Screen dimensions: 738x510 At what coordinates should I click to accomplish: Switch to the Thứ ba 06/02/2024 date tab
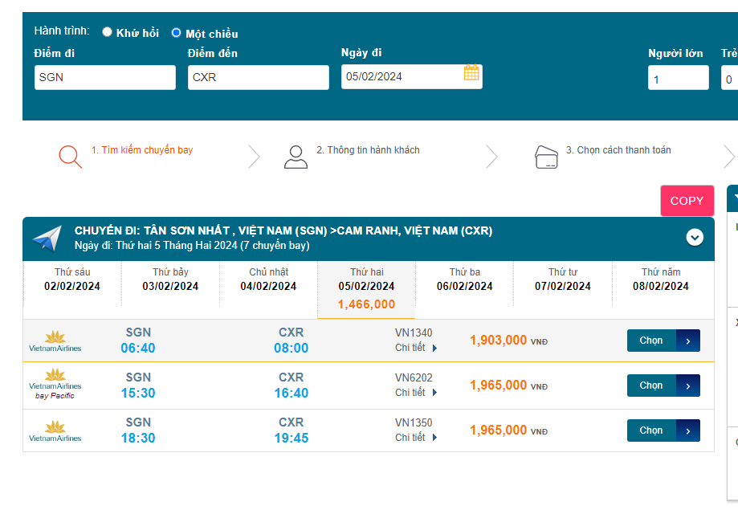[464, 279]
